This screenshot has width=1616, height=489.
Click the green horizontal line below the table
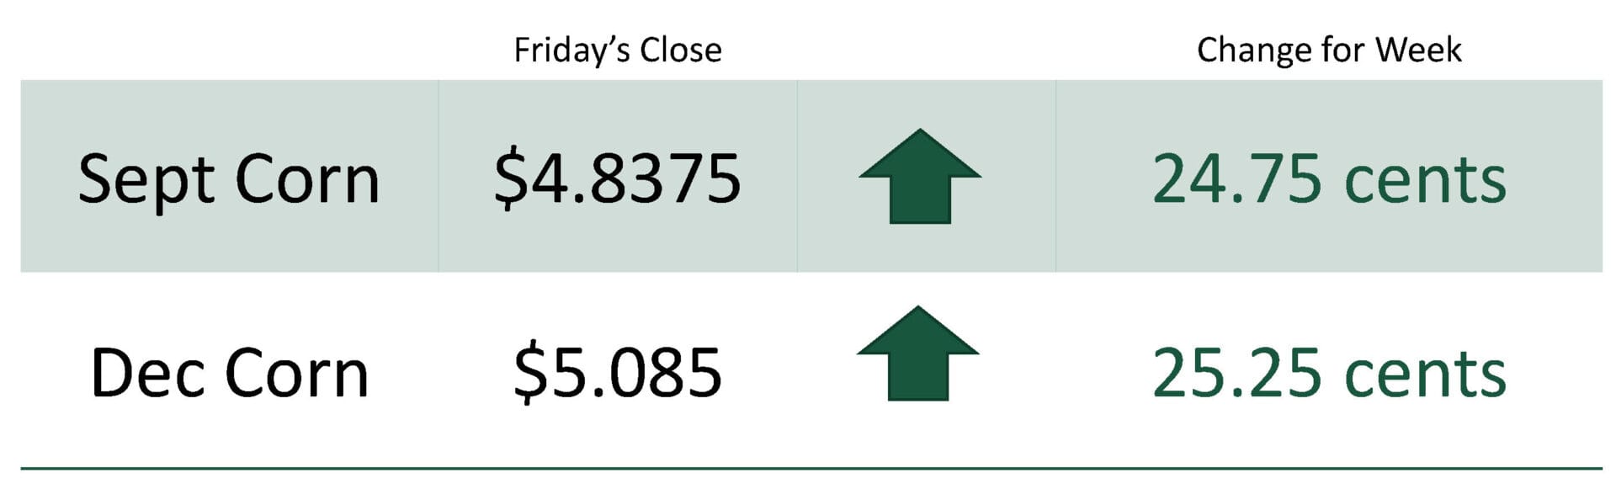[x=811, y=468]
